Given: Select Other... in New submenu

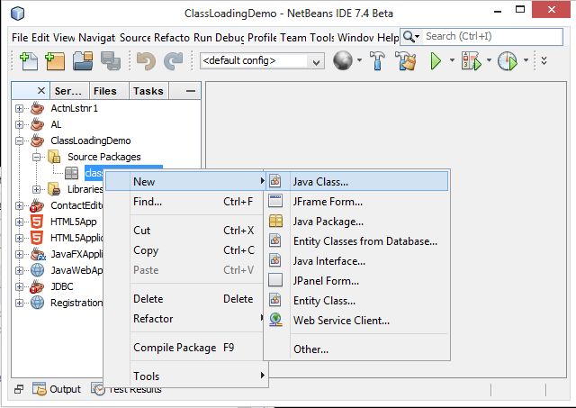Looking at the screenshot, I should [356, 349].
